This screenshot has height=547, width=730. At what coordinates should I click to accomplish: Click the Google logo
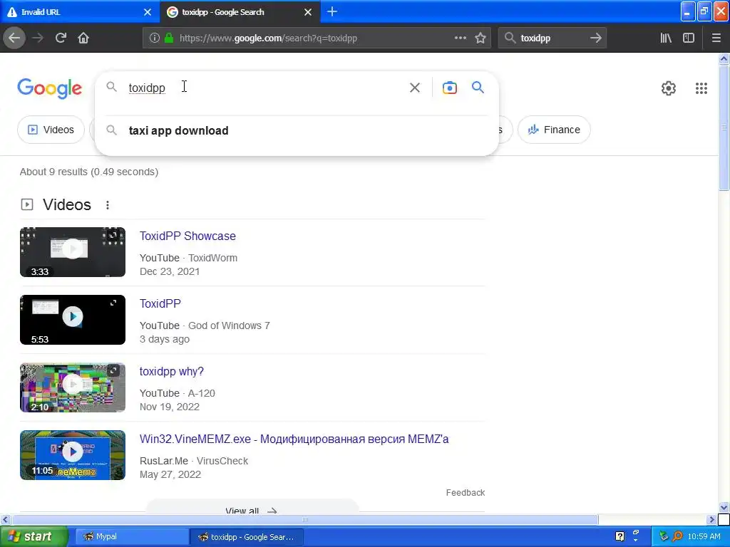click(x=50, y=88)
